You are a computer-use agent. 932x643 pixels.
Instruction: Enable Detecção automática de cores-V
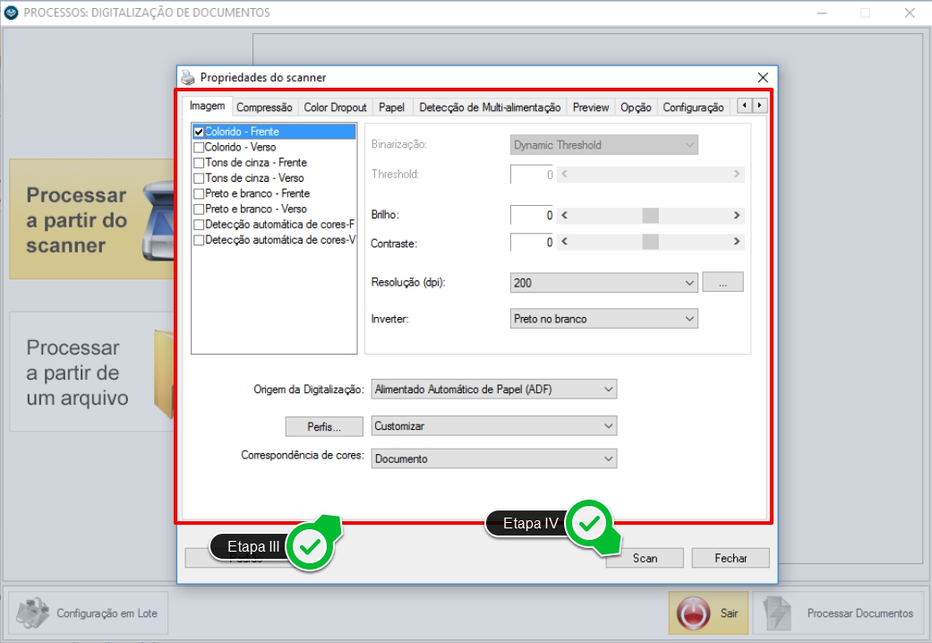(x=199, y=240)
